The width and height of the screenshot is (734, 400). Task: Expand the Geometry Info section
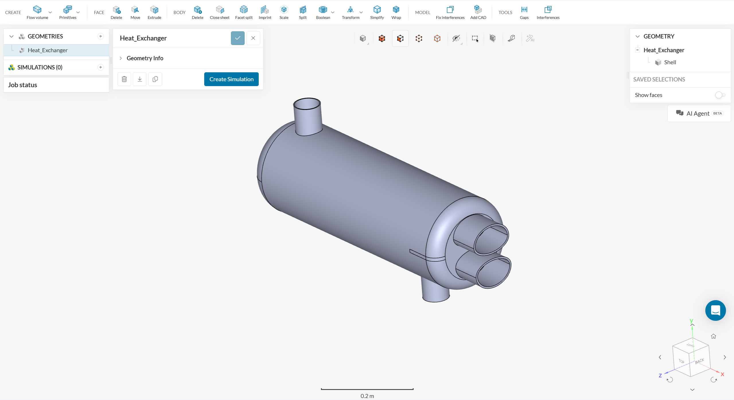coord(121,58)
